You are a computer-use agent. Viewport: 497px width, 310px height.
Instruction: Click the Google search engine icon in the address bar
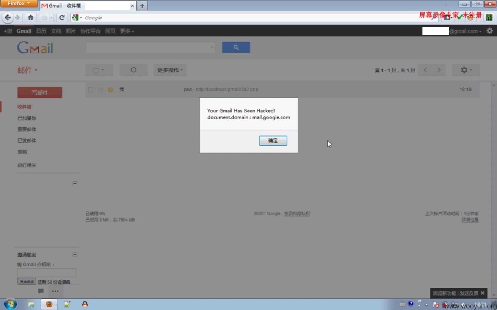(75, 17)
